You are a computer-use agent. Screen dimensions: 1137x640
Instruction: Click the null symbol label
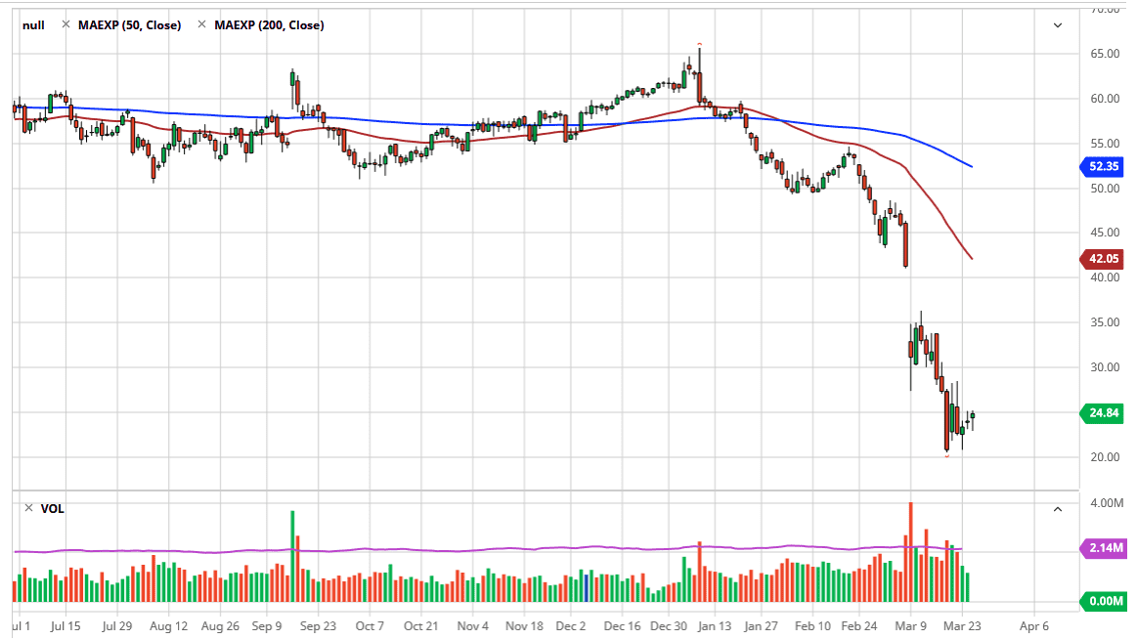(x=33, y=25)
